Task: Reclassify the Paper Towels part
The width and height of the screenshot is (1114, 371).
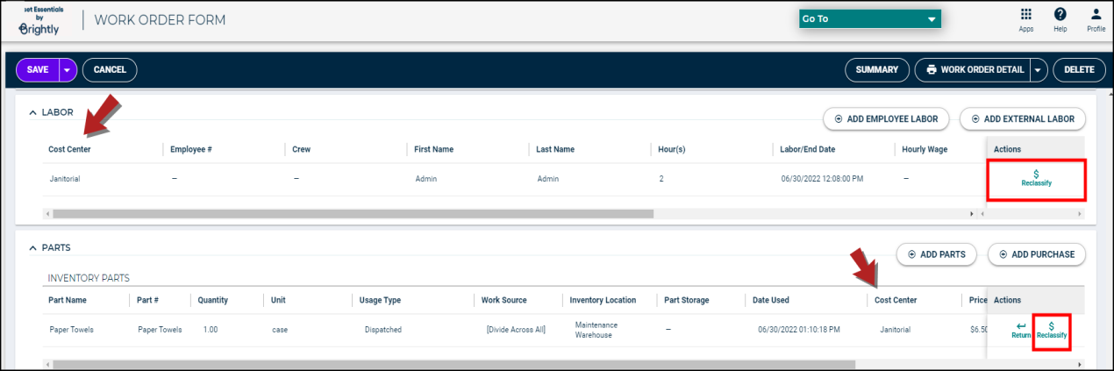Action: 1051,331
